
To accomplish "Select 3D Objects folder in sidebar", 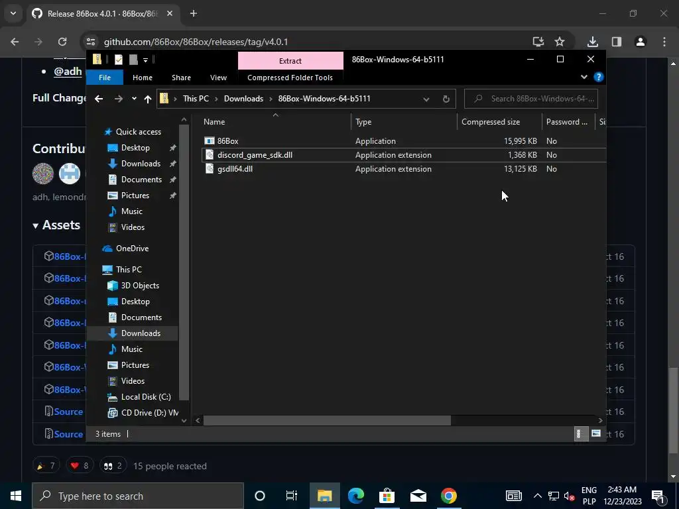I will (140, 286).
